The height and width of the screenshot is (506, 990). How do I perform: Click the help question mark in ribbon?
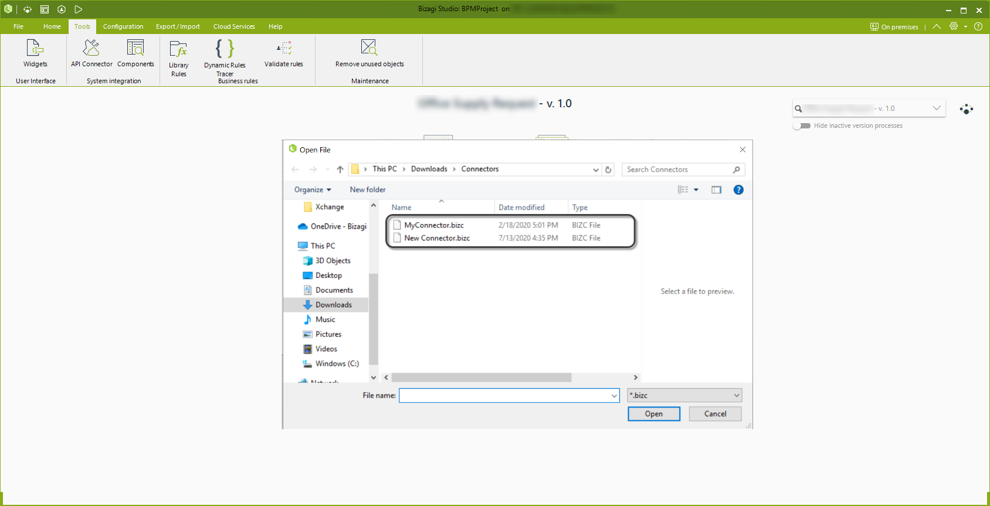coord(978,26)
